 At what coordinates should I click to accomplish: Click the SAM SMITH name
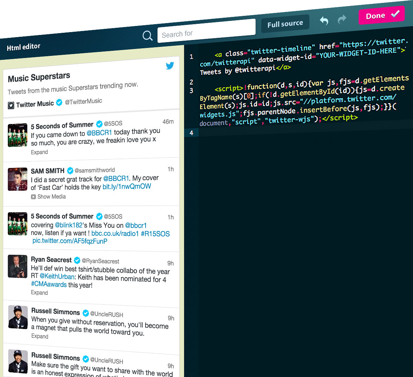pyautogui.click(x=48, y=171)
